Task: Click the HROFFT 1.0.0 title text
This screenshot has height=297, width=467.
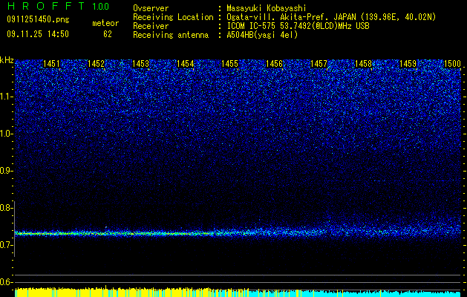Action: [58, 6]
